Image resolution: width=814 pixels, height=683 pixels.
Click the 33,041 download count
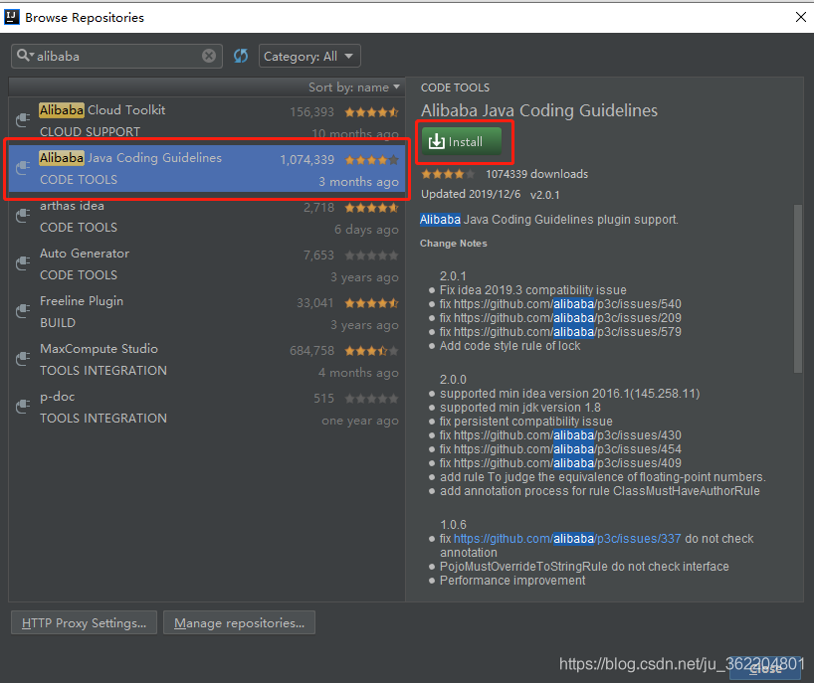pyautogui.click(x=315, y=303)
